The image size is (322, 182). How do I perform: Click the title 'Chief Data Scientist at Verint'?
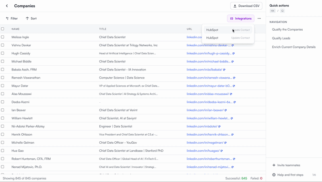118,110
